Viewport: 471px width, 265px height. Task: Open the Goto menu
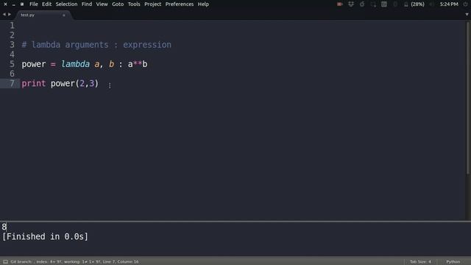118,4
